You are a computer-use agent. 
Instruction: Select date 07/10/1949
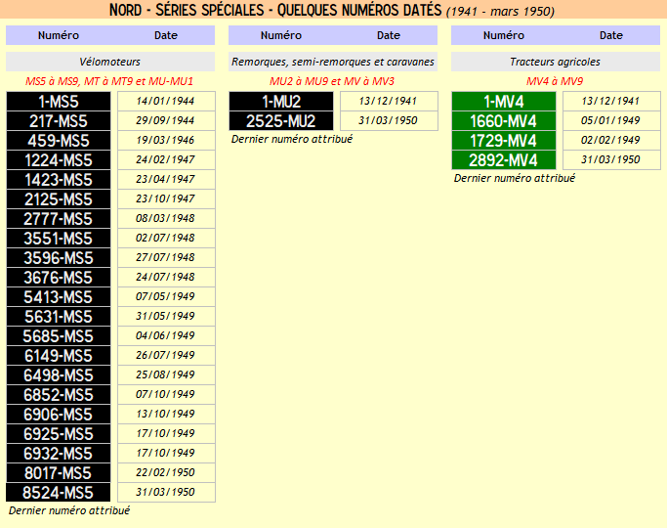pos(166,395)
